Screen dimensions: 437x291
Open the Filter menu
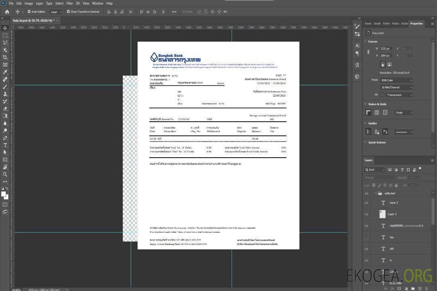70,3
